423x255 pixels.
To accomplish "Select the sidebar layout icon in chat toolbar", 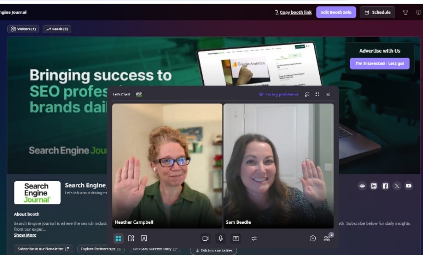I will pyautogui.click(x=131, y=238).
